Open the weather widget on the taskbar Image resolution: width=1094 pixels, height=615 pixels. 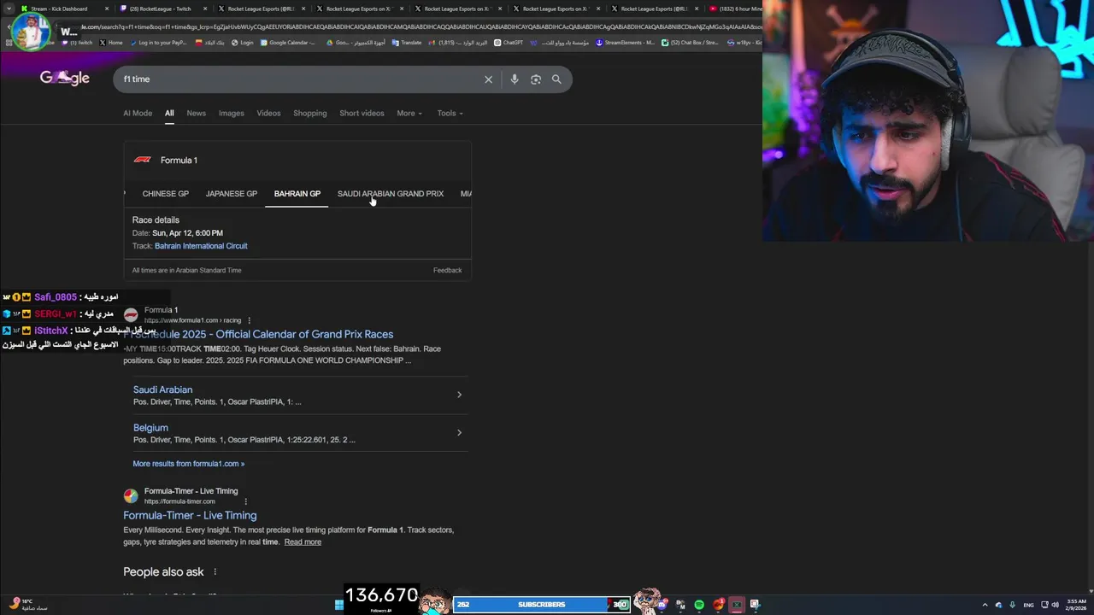[x=28, y=605]
